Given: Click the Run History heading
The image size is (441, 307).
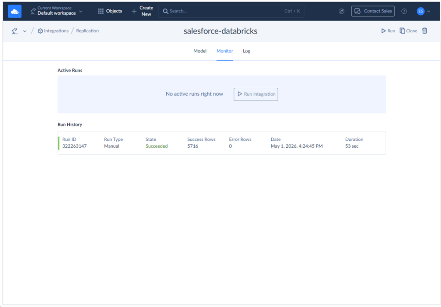Looking at the screenshot, I should 70,124.
